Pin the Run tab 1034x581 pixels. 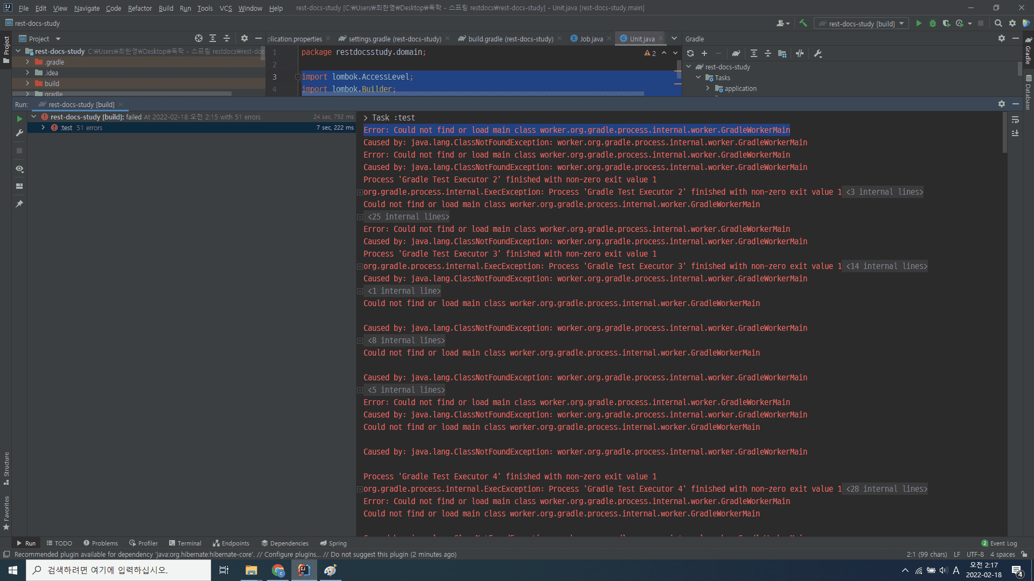(x=19, y=204)
